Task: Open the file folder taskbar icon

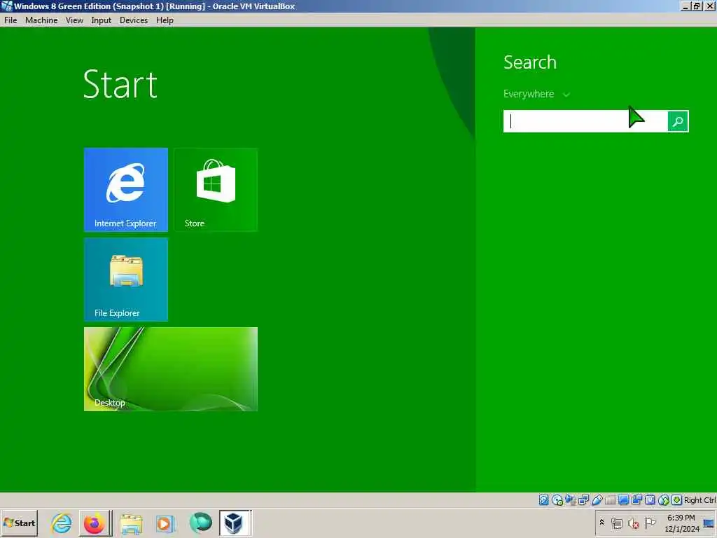Action: click(131, 523)
